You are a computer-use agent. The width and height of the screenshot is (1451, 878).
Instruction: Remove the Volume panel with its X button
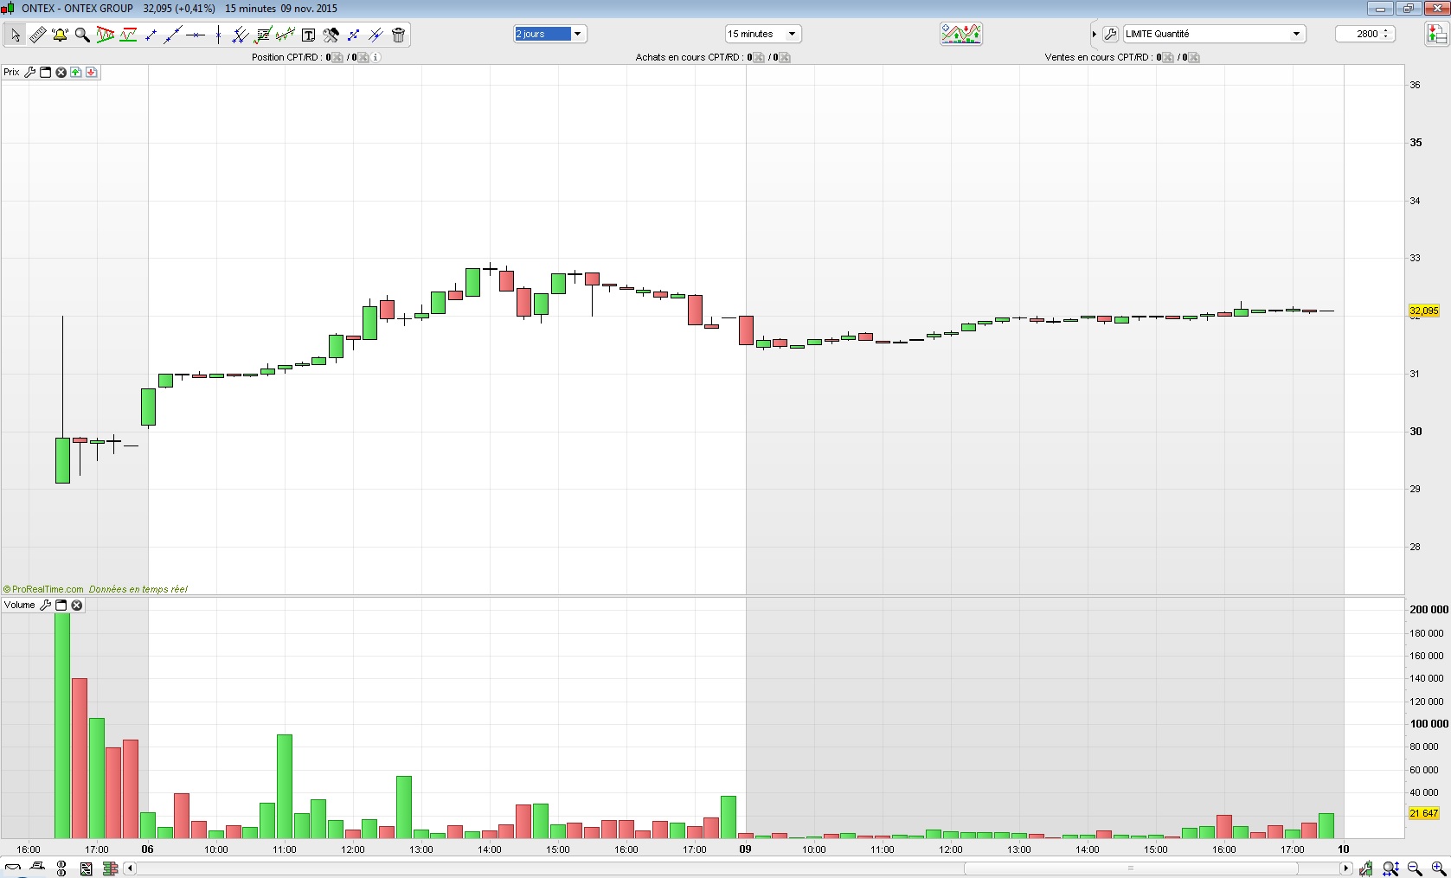click(x=77, y=606)
